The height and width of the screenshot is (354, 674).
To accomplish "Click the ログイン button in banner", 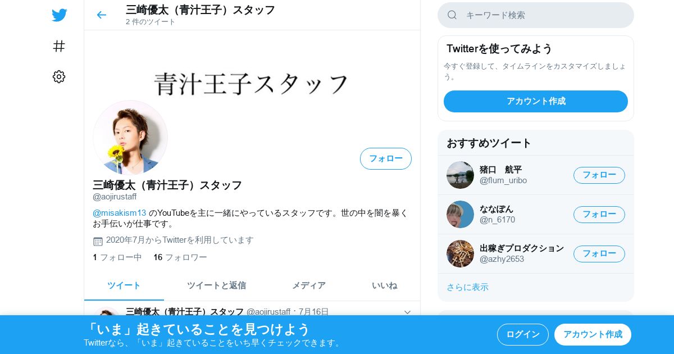I will pyautogui.click(x=523, y=334).
